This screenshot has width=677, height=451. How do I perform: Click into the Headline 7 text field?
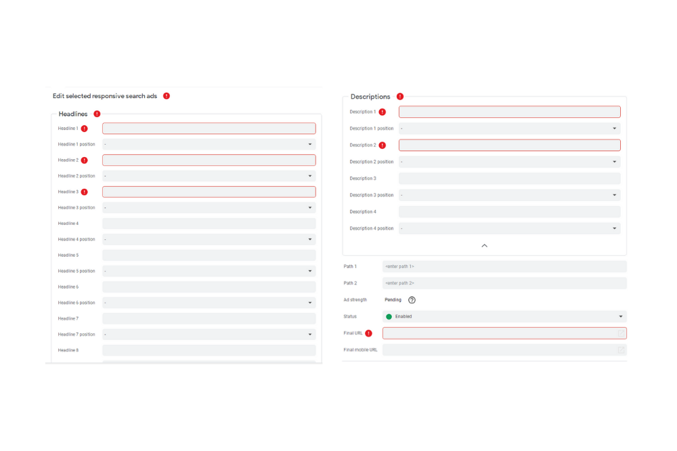tap(209, 318)
